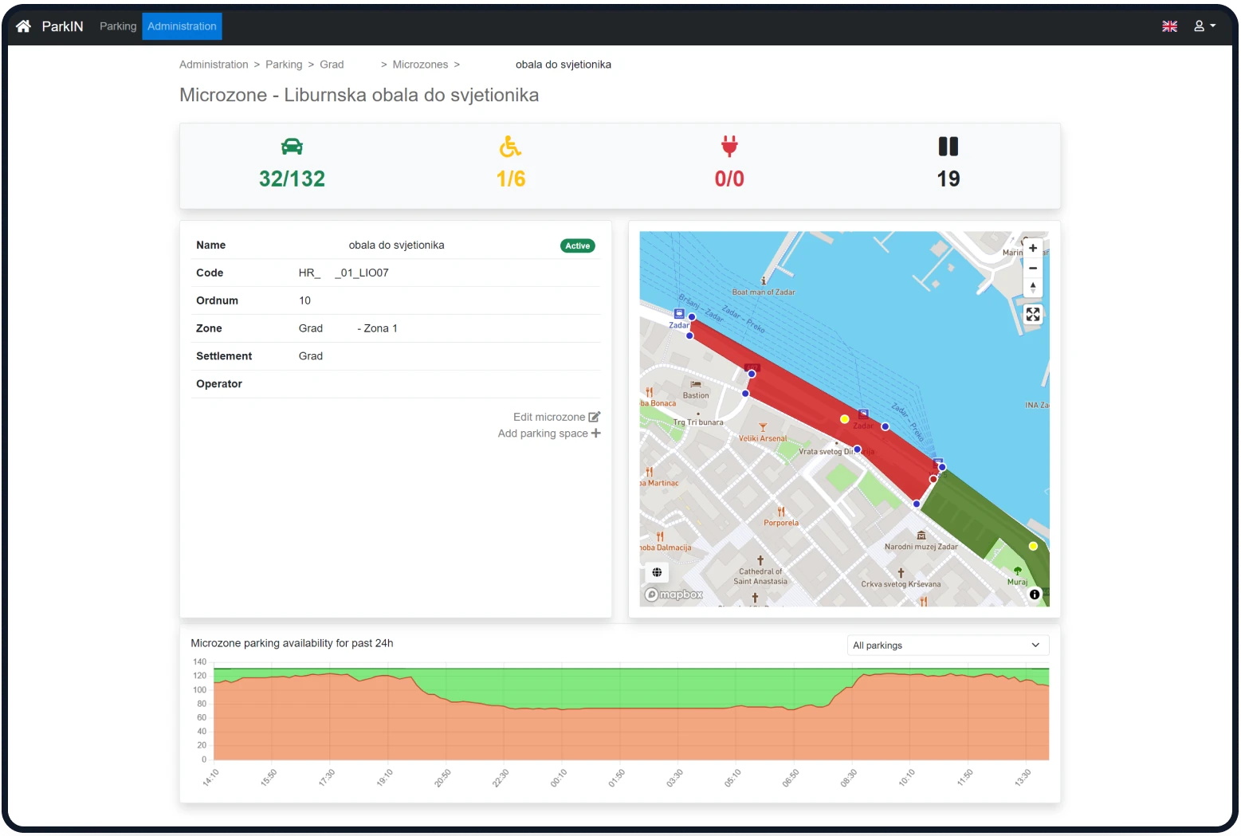Click the Edit microzone pencil icon

tap(595, 417)
